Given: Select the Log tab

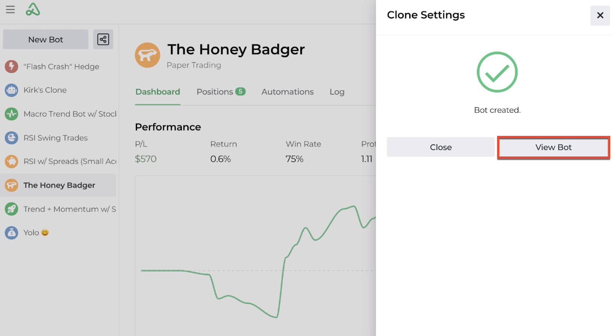Looking at the screenshot, I should coord(337,92).
